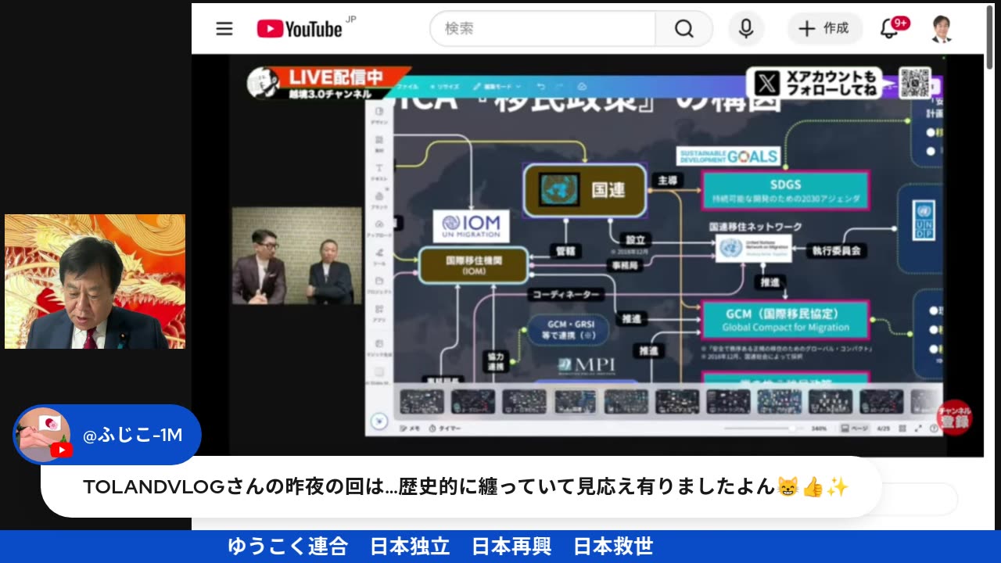Open Canva リサイズ menu

tap(444, 86)
